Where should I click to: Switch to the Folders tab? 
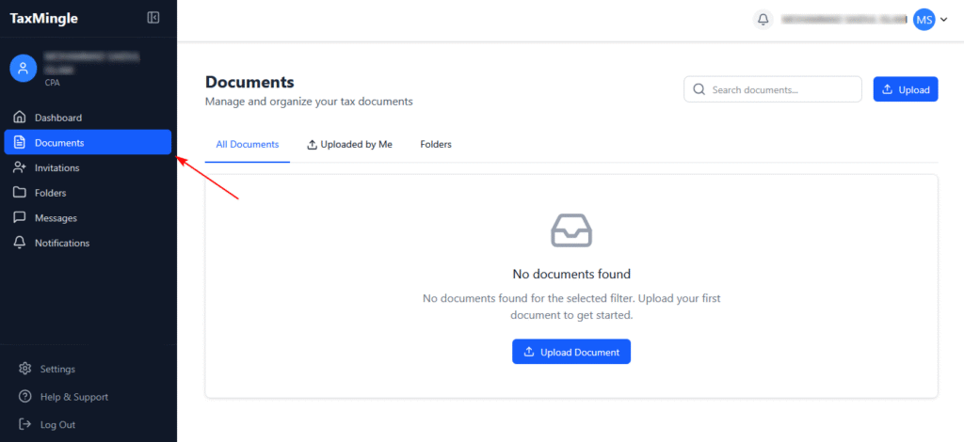click(436, 145)
